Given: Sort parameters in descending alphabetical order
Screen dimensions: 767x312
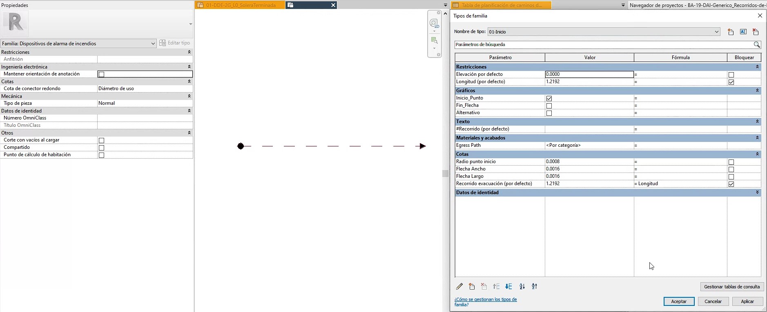Looking at the screenshot, I should [x=535, y=287].
